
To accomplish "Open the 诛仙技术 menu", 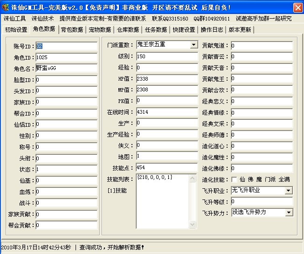I will (x=42, y=19).
